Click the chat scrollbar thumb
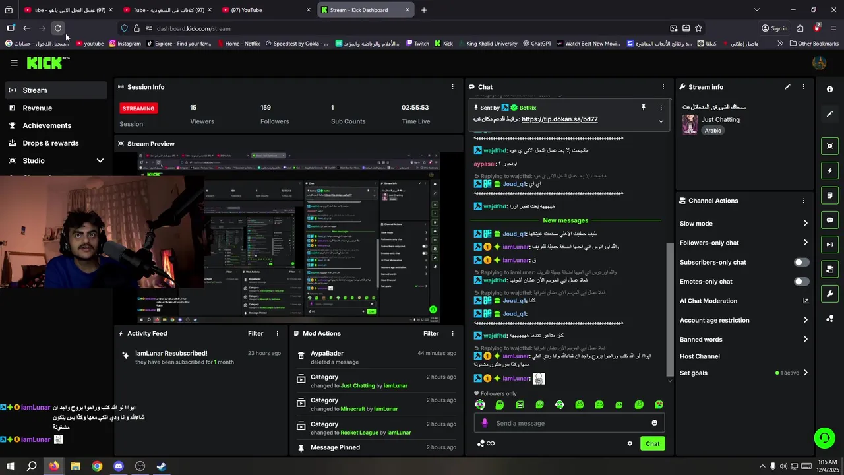This screenshot has width=844, height=475. 670,309
